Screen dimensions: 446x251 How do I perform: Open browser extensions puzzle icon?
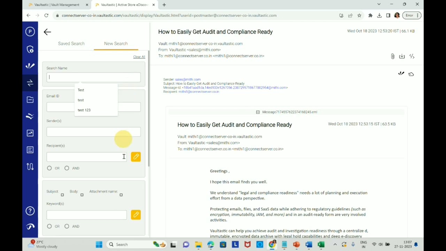point(370,15)
